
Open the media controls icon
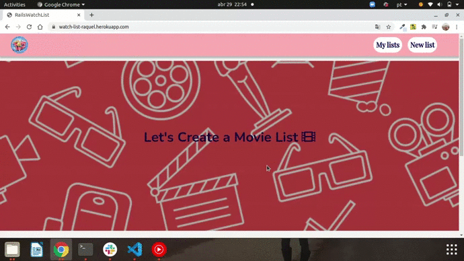point(434,27)
